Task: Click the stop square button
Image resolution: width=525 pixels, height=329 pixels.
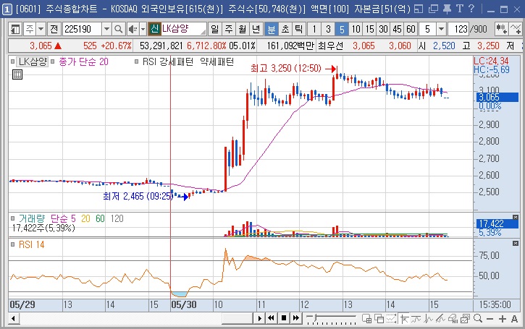Action: point(284,318)
